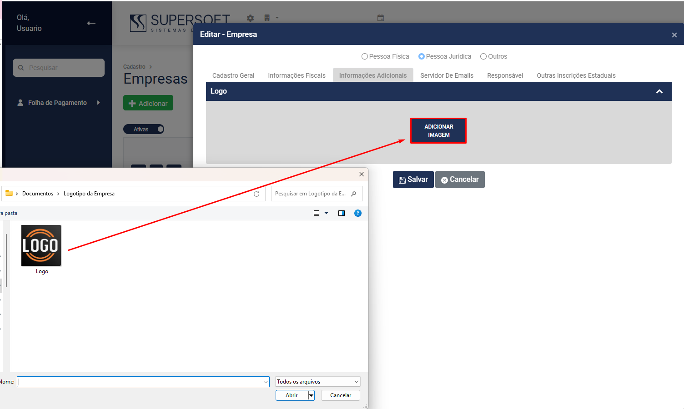Collapse the Logo section chevron
This screenshot has height=409, width=684.
click(659, 91)
